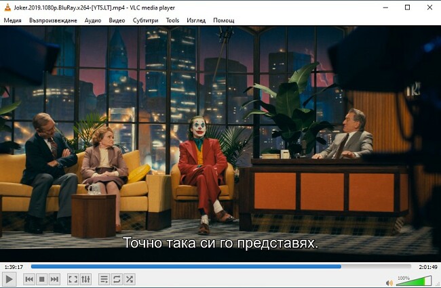Open the Tools menu

(x=172, y=20)
